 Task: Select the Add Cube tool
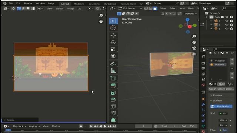pos(113,78)
